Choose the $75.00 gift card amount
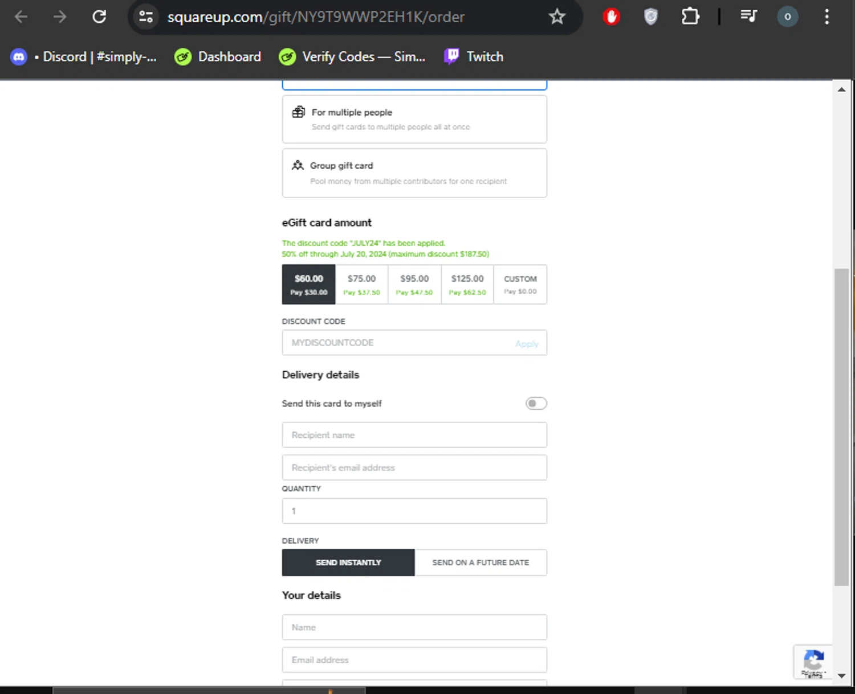The width and height of the screenshot is (855, 694). (361, 285)
